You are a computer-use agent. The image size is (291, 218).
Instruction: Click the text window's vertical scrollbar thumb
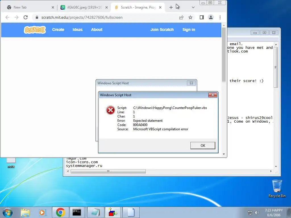pyautogui.click(x=276, y=67)
